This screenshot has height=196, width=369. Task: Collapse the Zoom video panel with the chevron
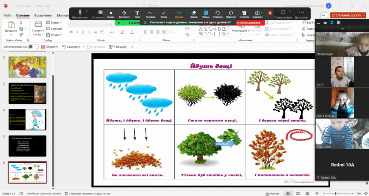pos(342,29)
